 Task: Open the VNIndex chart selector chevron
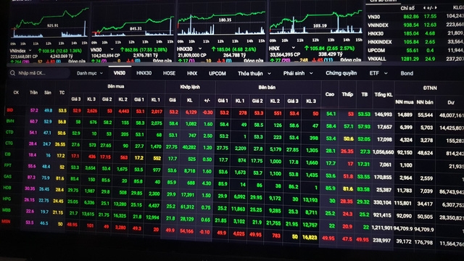click(x=30, y=51)
